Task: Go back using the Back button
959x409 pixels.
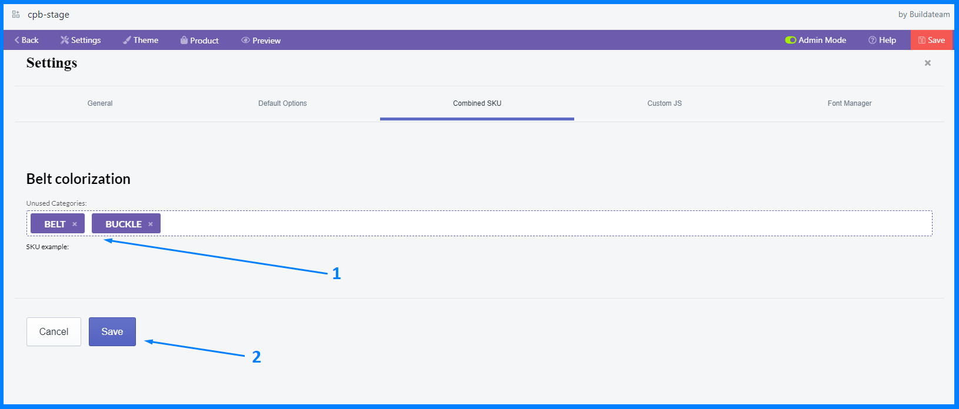Action: (x=26, y=40)
